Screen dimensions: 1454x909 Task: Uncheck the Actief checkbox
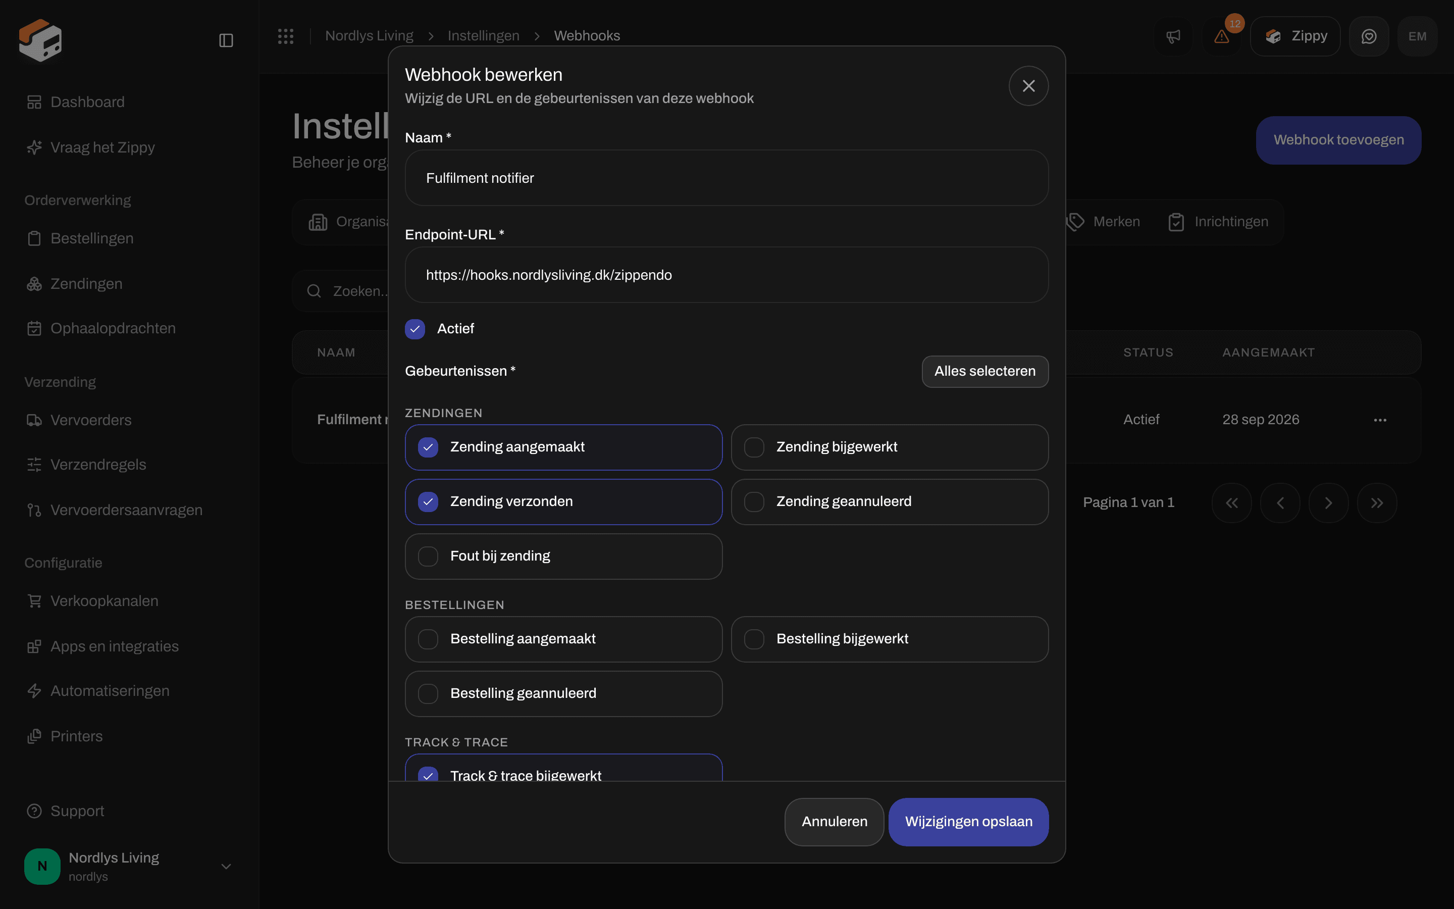tap(415, 329)
